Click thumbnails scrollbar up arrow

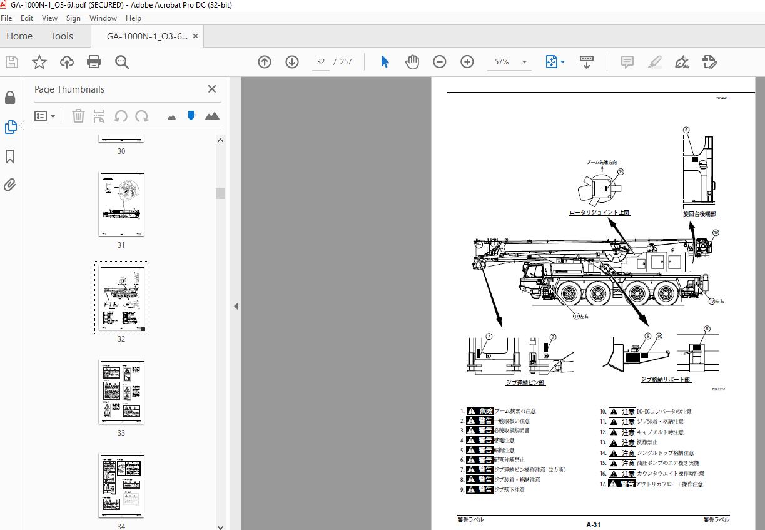coord(220,140)
